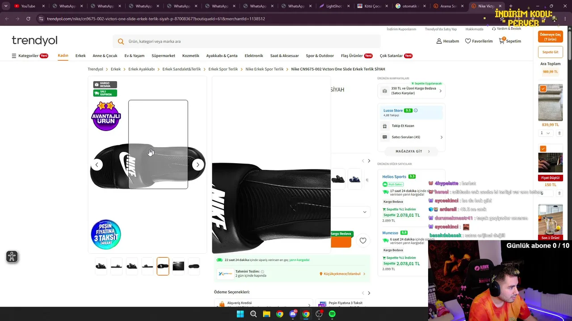Open Sepetim shopping cart
Image resolution: width=572 pixels, height=321 pixels.
[510, 41]
